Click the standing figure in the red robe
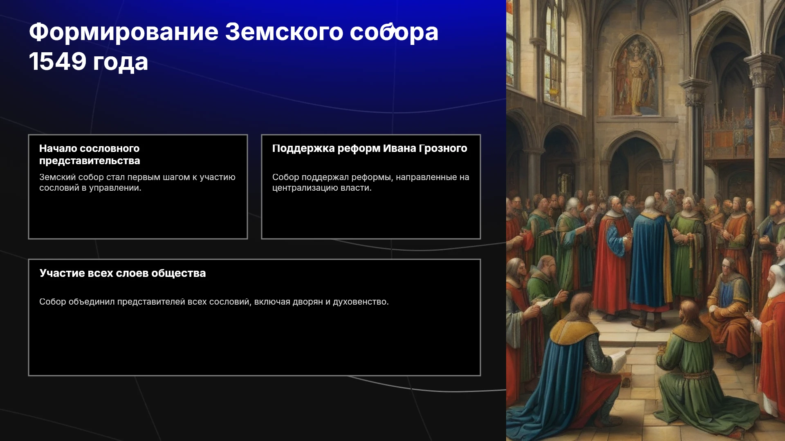The image size is (785, 441). (x=611, y=261)
